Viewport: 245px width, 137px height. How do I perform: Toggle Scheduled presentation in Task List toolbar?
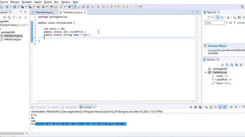click(x=222, y=18)
